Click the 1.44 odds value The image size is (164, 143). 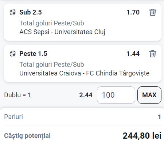(x=133, y=54)
